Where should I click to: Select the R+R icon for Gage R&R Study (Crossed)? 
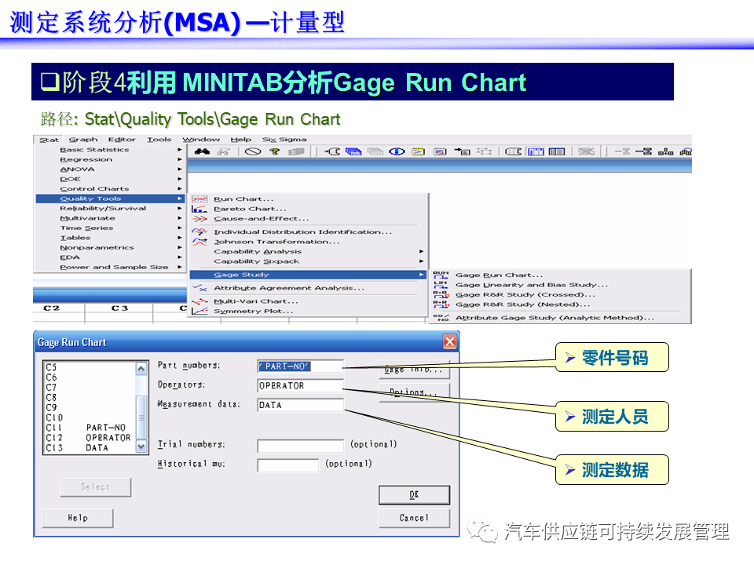click(x=441, y=294)
